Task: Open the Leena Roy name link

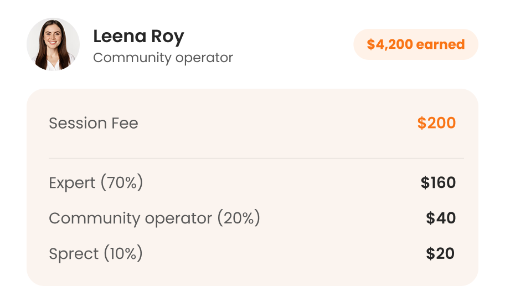Action: point(138,37)
